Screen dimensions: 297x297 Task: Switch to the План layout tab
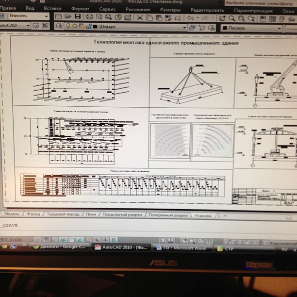pos(91,214)
